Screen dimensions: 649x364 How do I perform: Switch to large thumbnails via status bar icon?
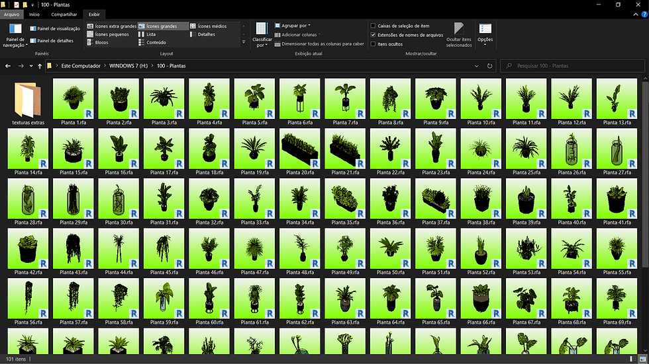coord(643,359)
